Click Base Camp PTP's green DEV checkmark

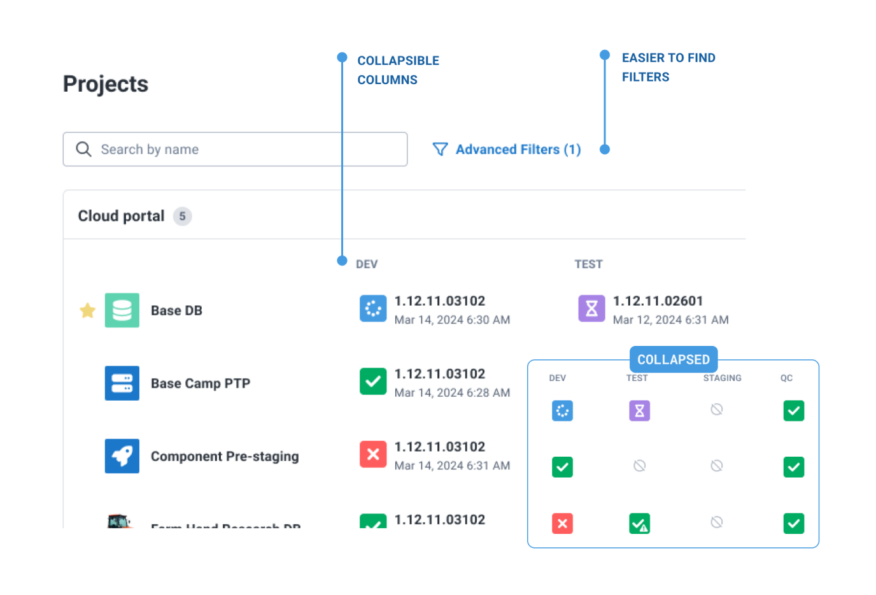point(372,382)
